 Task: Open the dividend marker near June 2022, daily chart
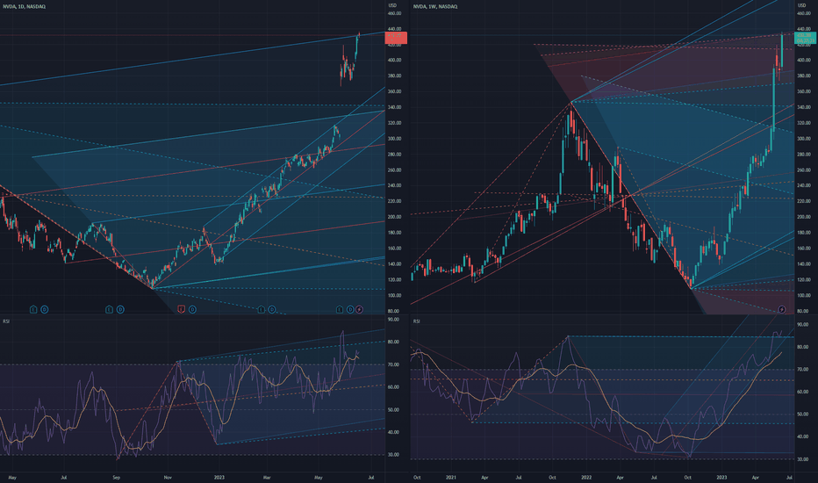coord(45,310)
